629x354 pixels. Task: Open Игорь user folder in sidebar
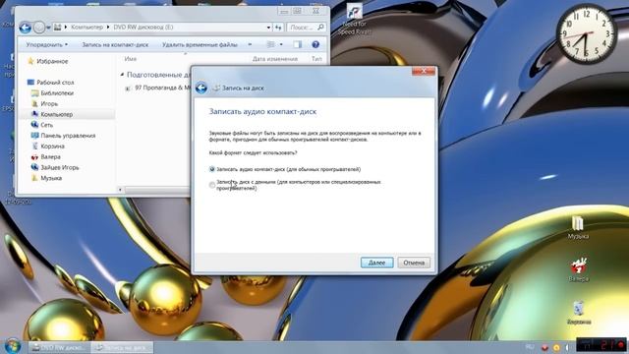(49, 103)
